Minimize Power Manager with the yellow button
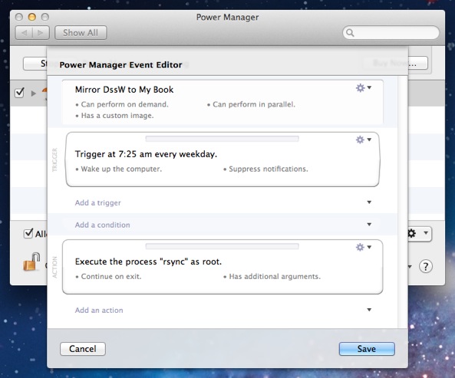Image resolution: width=455 pixels, height=378 pixels. [x=32, y=17]
